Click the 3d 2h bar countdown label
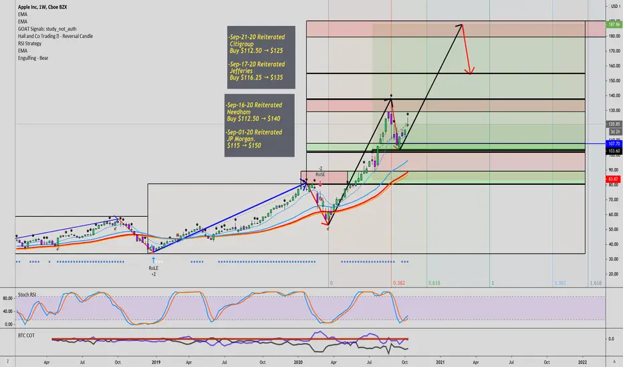Viewport: 623px width, 367px height. pyautogui.click(x=615, y=131)
